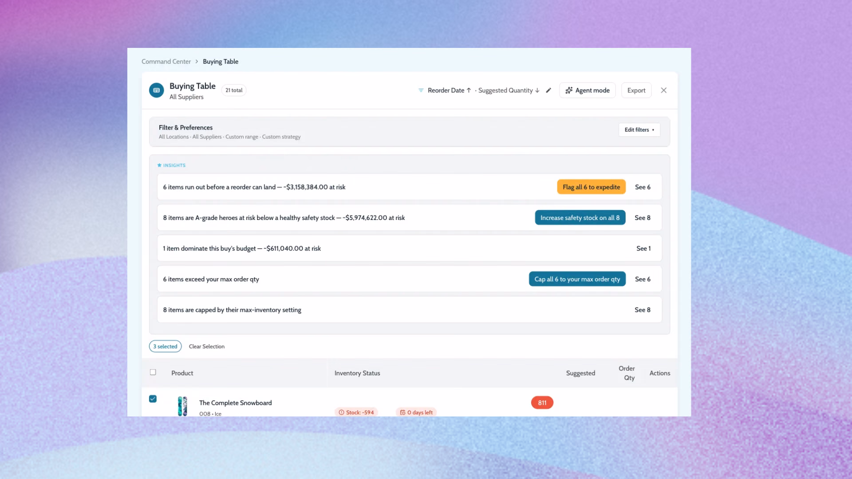
Task: See 1 item dominating buy's budget
Action: (x=643, y=249)
